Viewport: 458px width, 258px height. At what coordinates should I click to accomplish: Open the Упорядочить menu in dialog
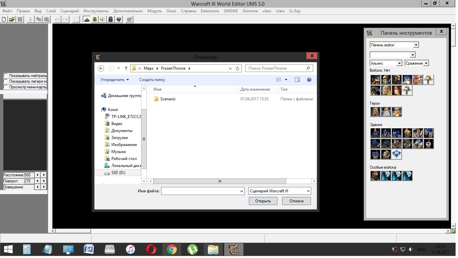[114, 80]
